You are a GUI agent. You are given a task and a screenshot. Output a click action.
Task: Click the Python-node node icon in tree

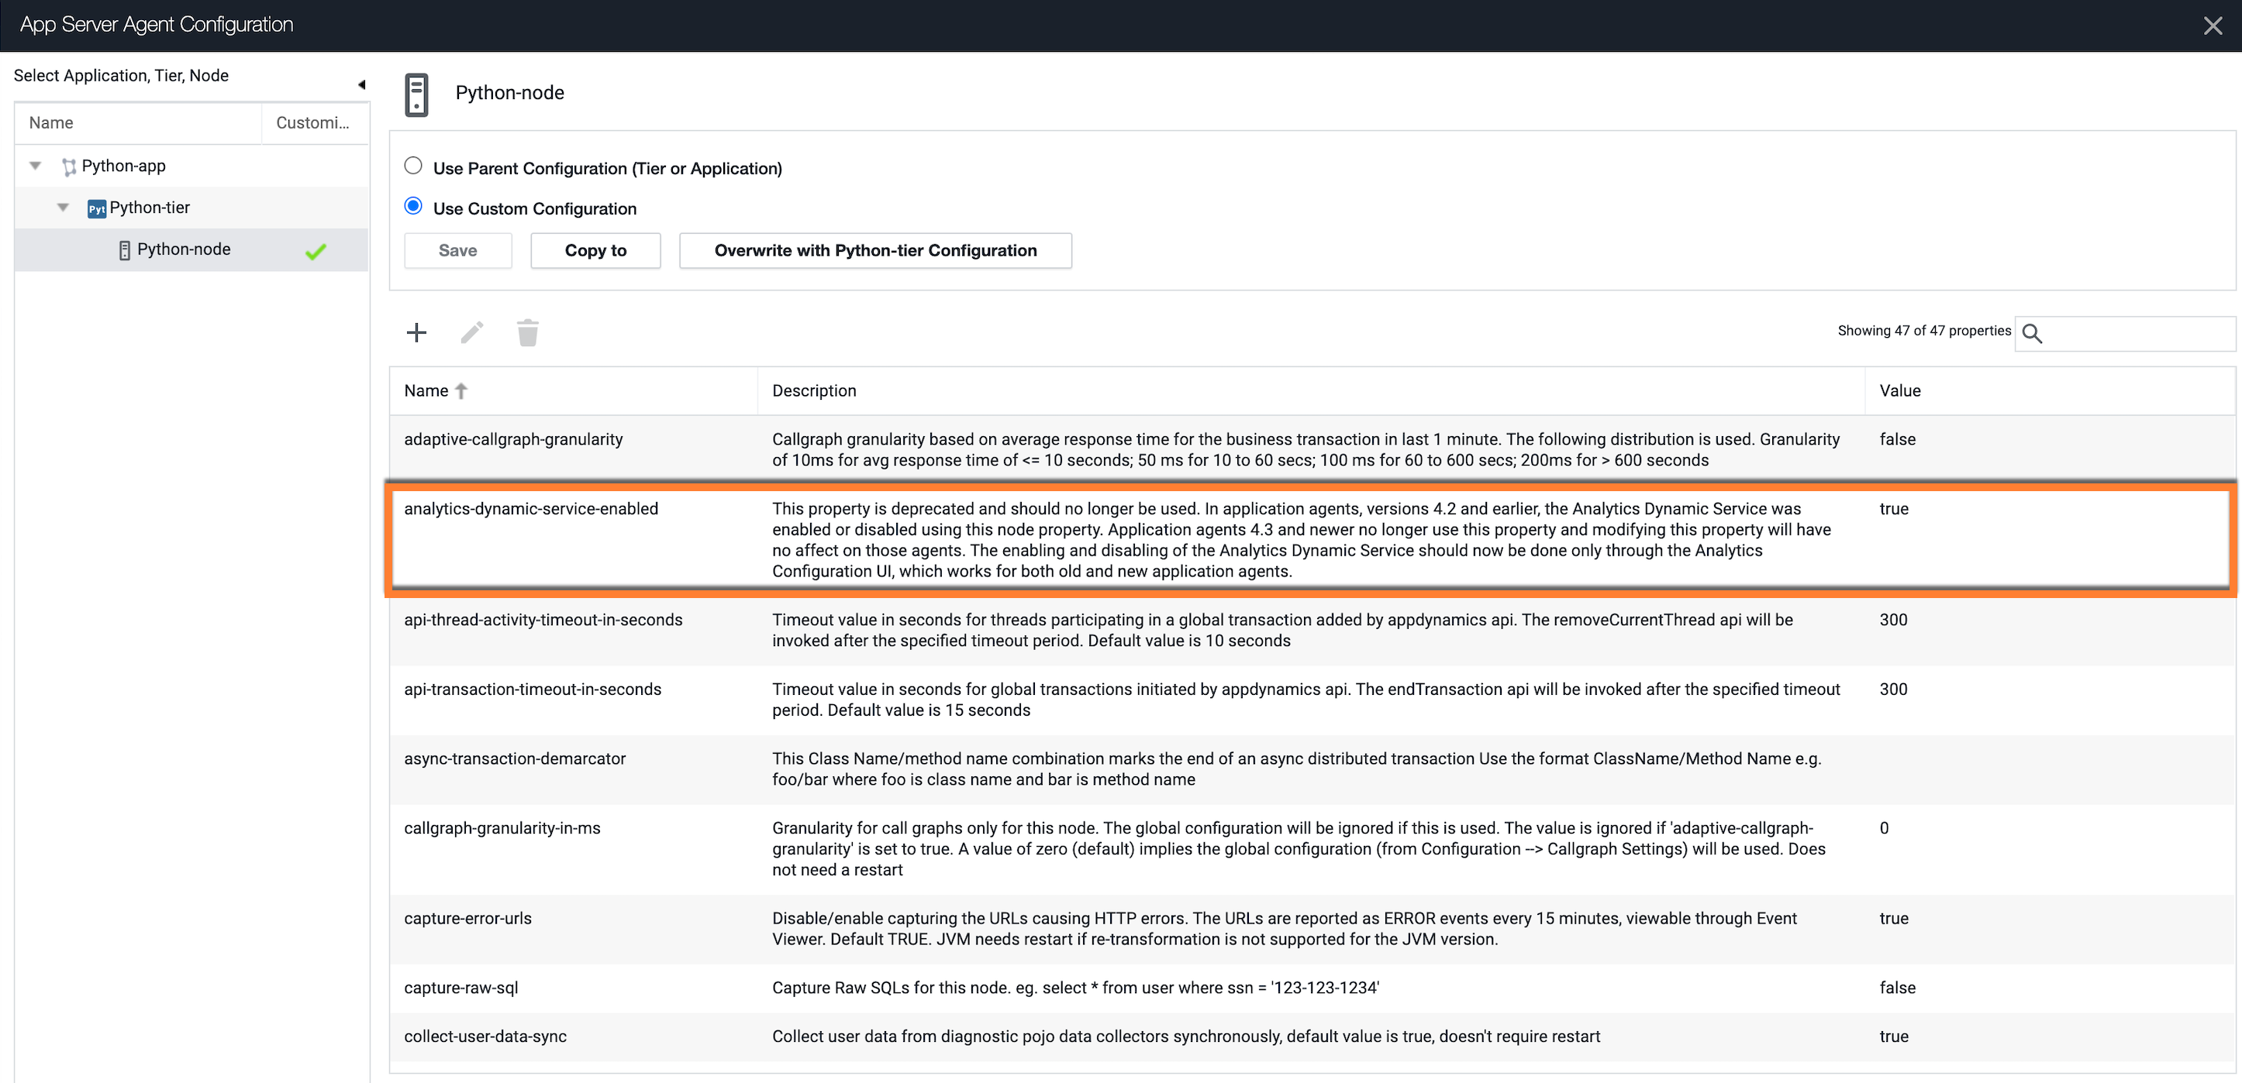pyautogui.click(x=125, y=250)
